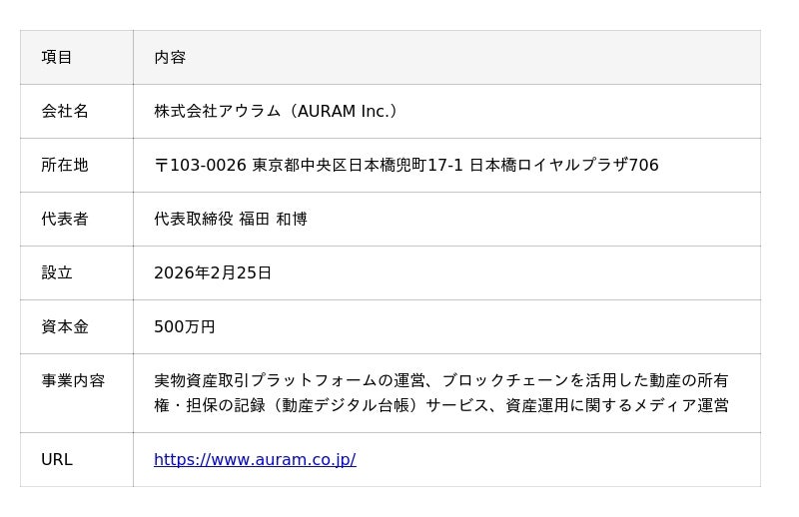Click the 項目 header cell
This screenshot has width=799, height=517.
click(x=77, y=57)
